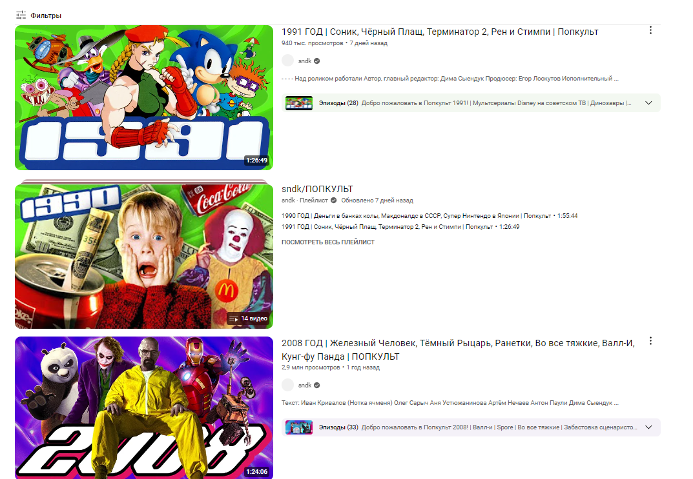The image size is (693, 479).
Task: Click episodes mini thumbnail for 2008 video
Action: pos(299,427)
